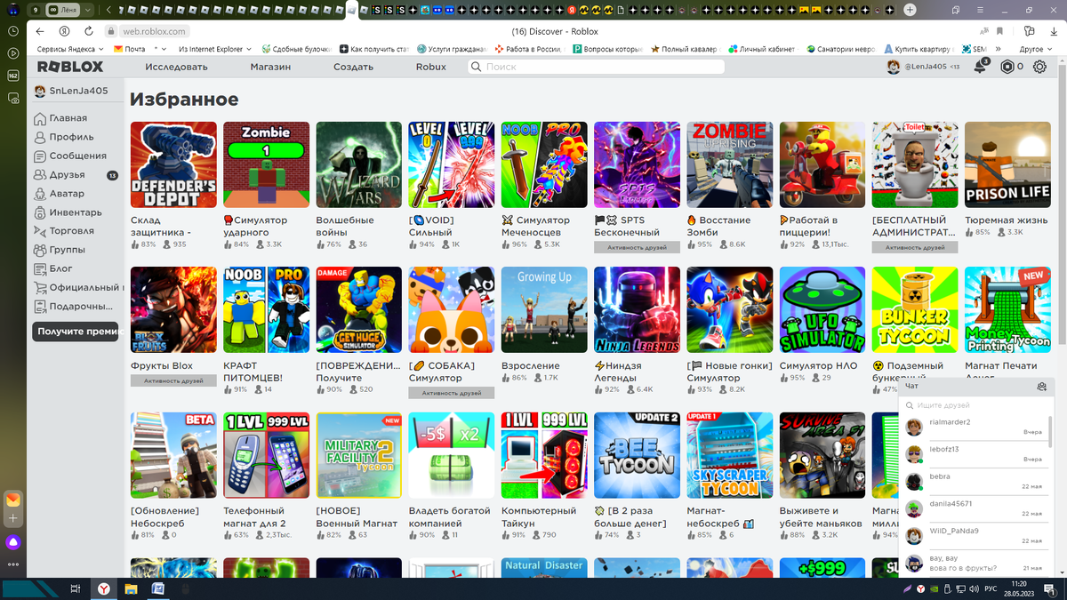Viewport: 1067px width, 600px height.
Task: Open the chat panel settings icon
Action: (x=1041, y=387)
